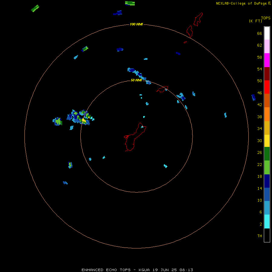Click the yellow swatch at the 30 level

click(x=267, y=141)
